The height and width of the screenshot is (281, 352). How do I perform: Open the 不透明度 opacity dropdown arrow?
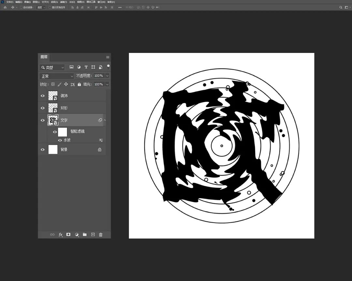[107, 76]
